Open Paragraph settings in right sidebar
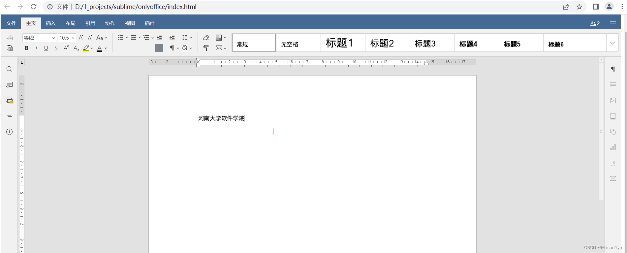The width and height of the screenshot is (627, 253). pos(613,69)
